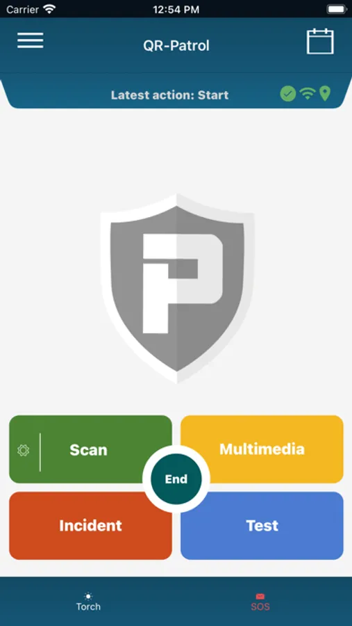
Task: Tap the red SOS envelope icon
Action: pyautogui.click(x=260, y=597)
